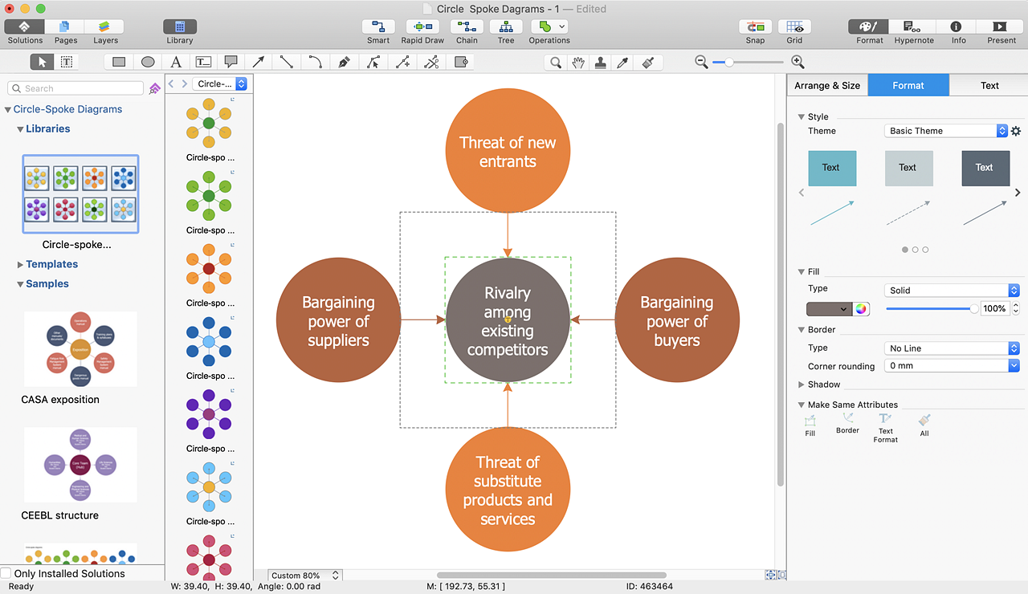Activate the Smart connector mode
This screenshot has height=594, width=1028.
378,26
